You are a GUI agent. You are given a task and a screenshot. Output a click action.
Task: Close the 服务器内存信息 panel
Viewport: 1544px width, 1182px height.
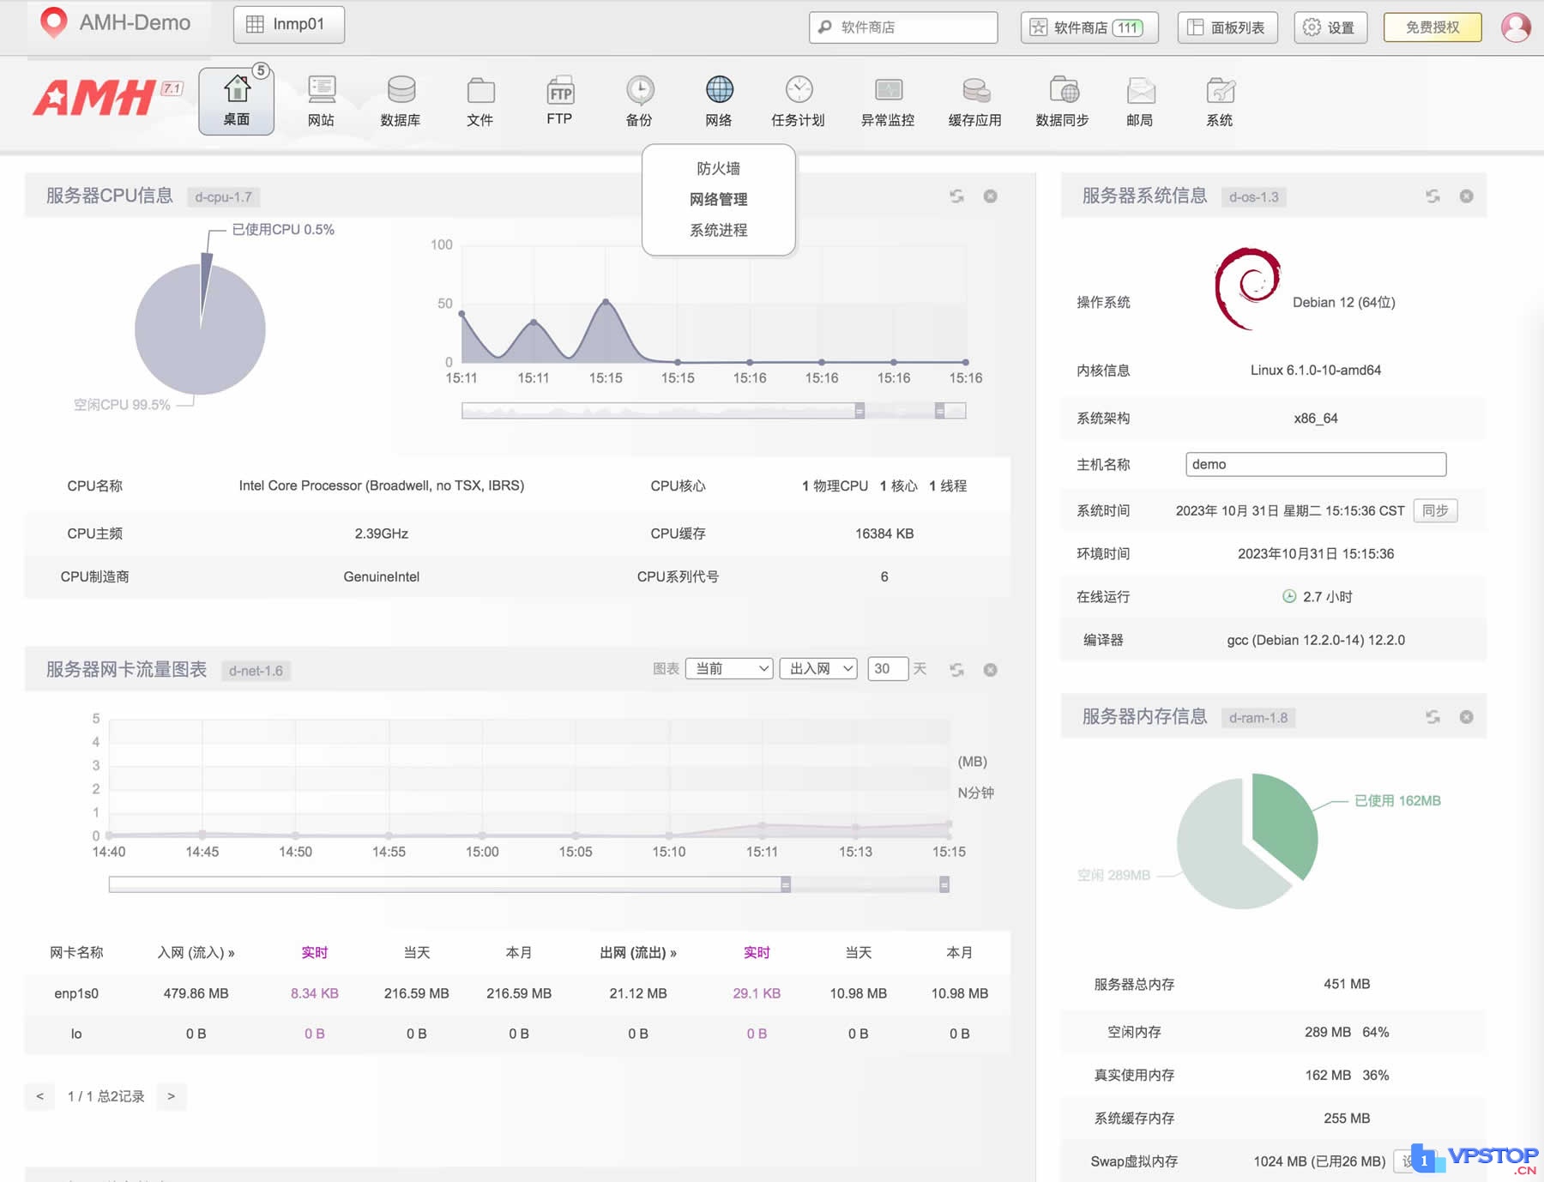click(1467, 717)
